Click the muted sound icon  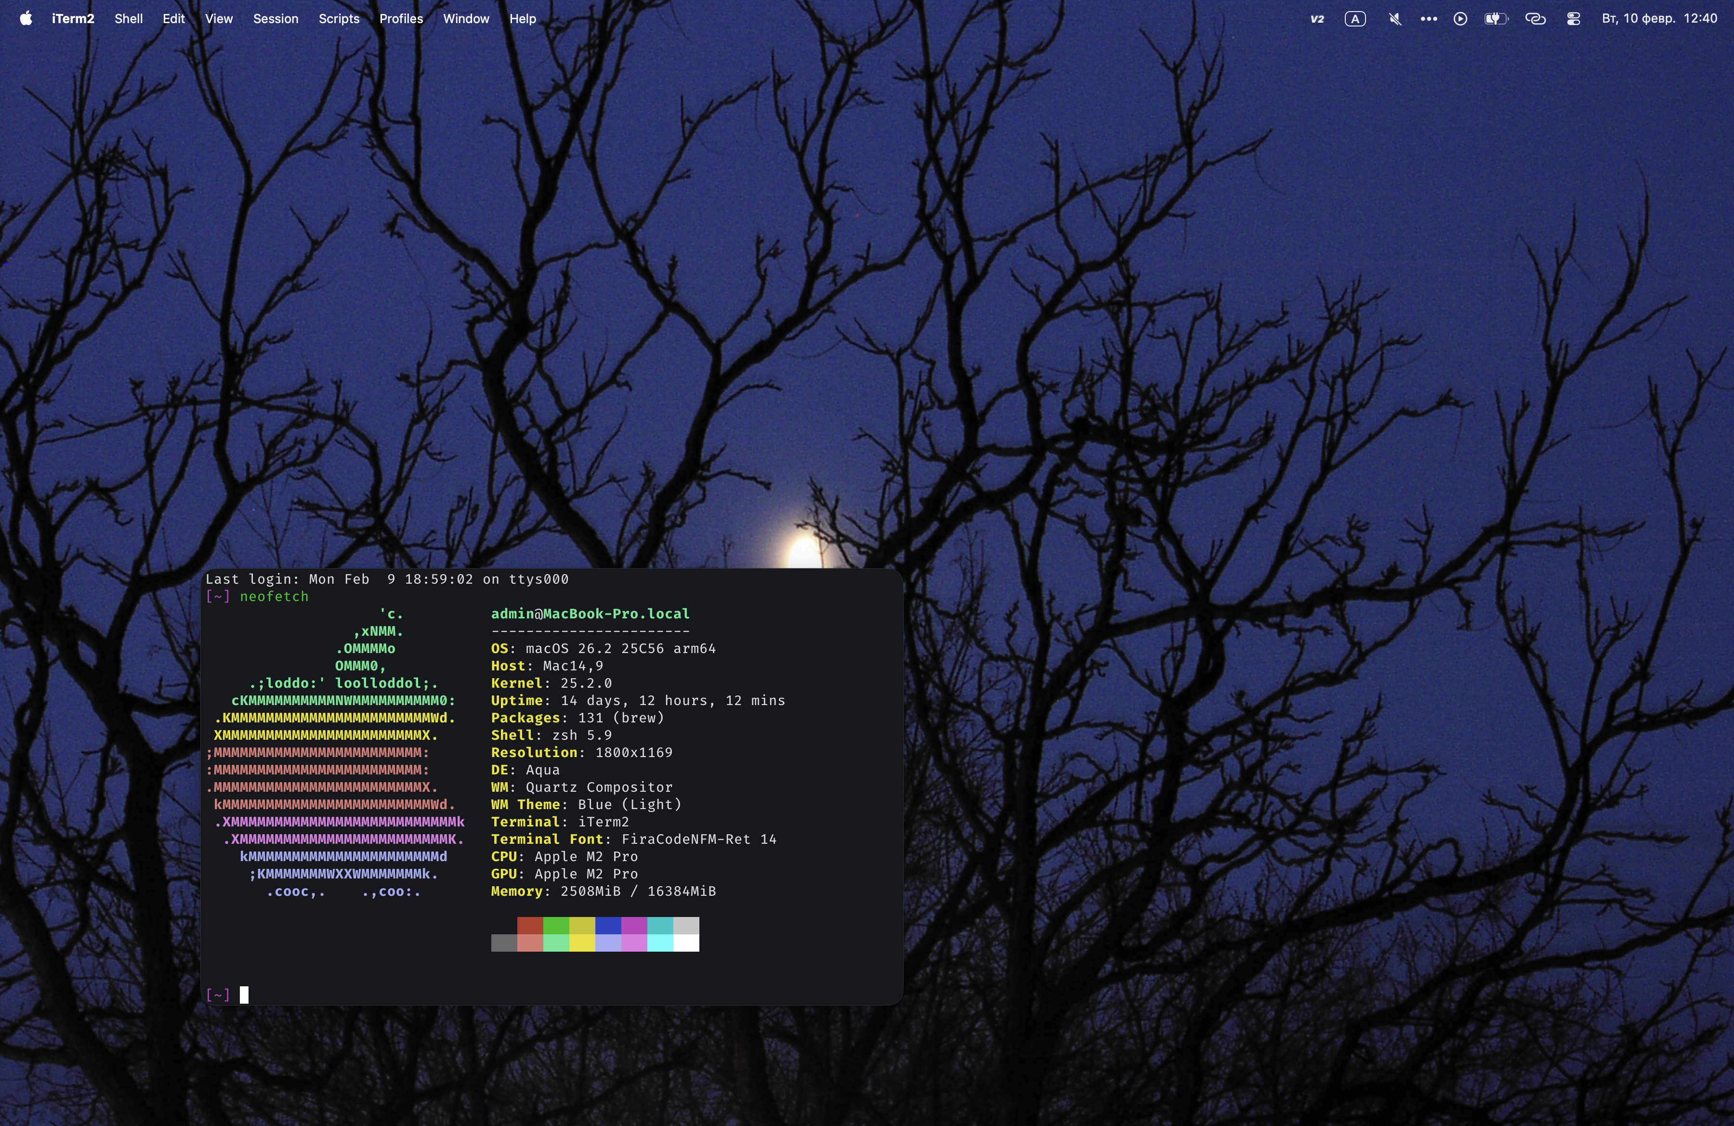tap(1394, 19)
